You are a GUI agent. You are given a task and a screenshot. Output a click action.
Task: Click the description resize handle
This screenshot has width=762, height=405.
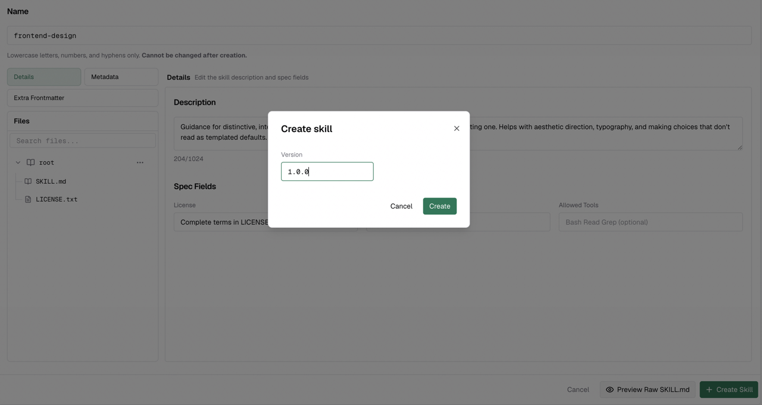tap(740, 147)
